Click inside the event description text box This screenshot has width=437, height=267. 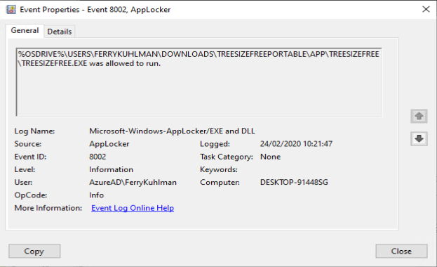click(x=199, y=82)
